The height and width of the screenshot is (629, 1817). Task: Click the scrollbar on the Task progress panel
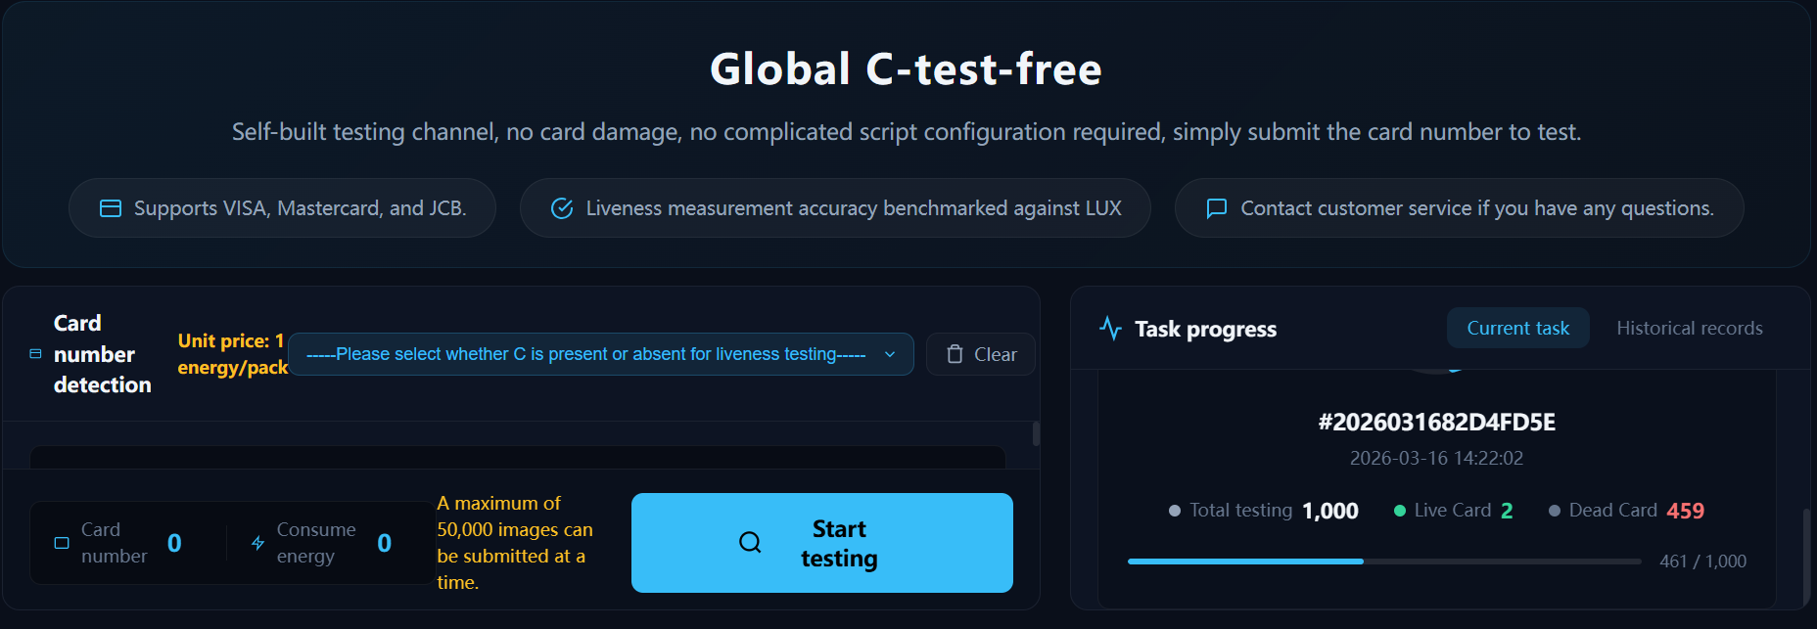[x=1806, y=558]
